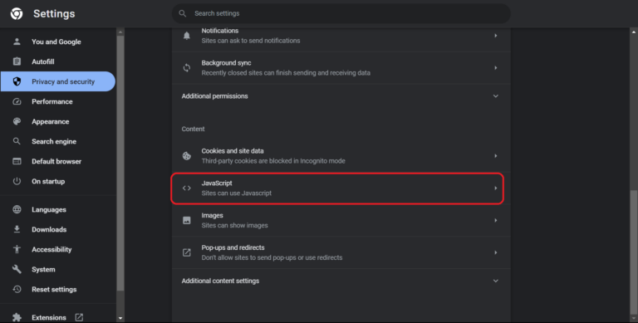
Task: Click the Images picture icon
Action: click(x=186, y=220)
